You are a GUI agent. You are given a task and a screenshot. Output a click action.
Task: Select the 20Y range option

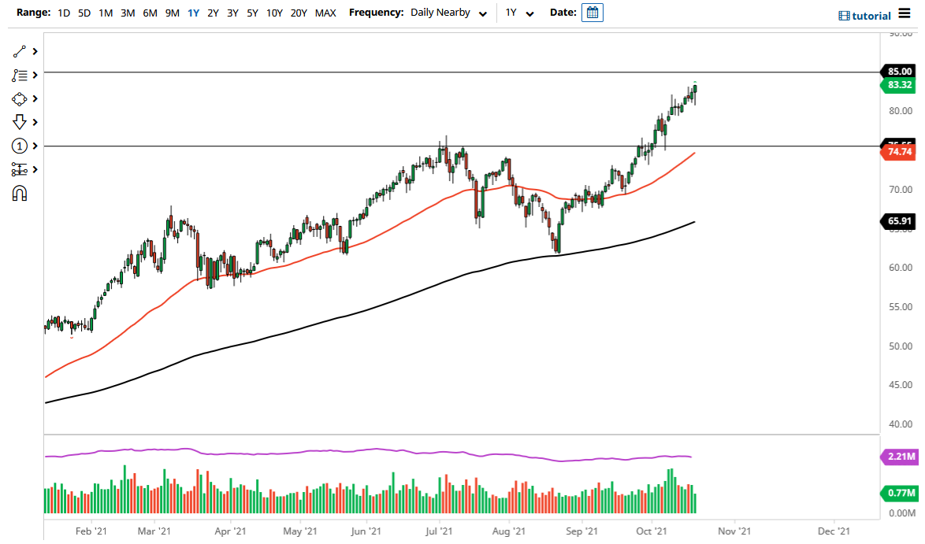coord(299,13)
